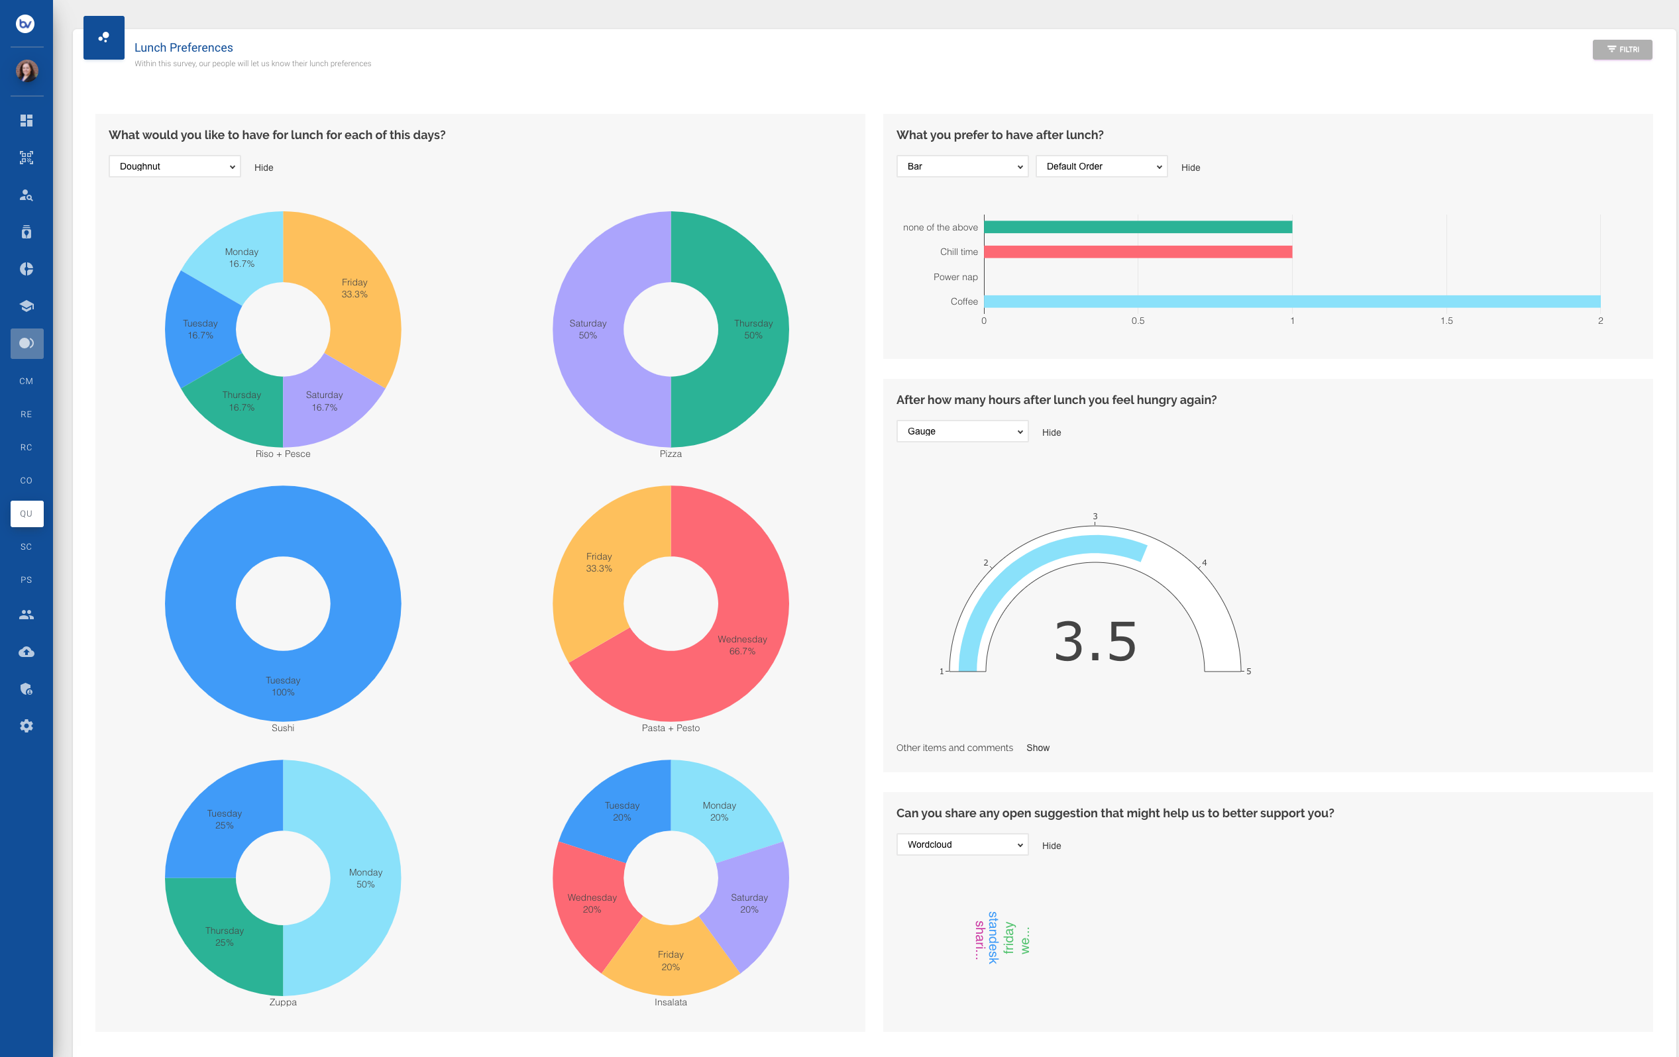
Task: Open the person search icon in sidebar
Action: point(27,196)
